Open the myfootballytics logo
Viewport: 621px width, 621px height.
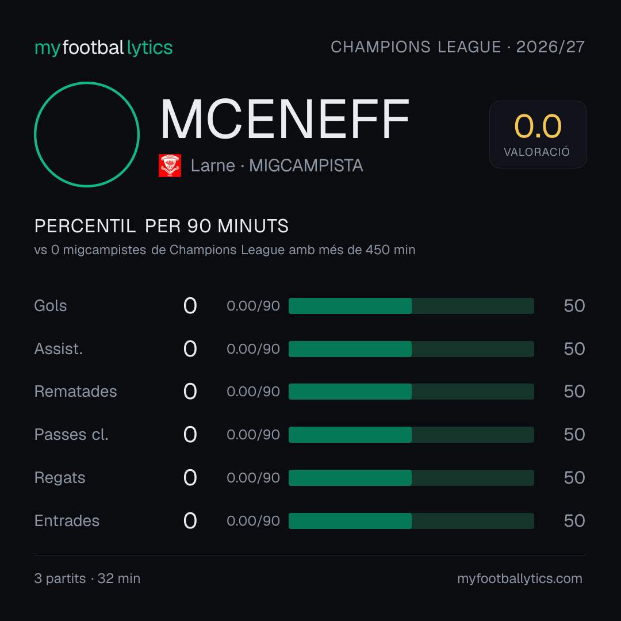103,48
